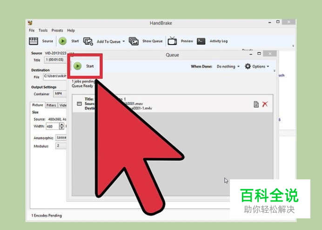This screenshot has width=322, height=230.
Task: Switch to the Picture tab
Action: (38, 105)
